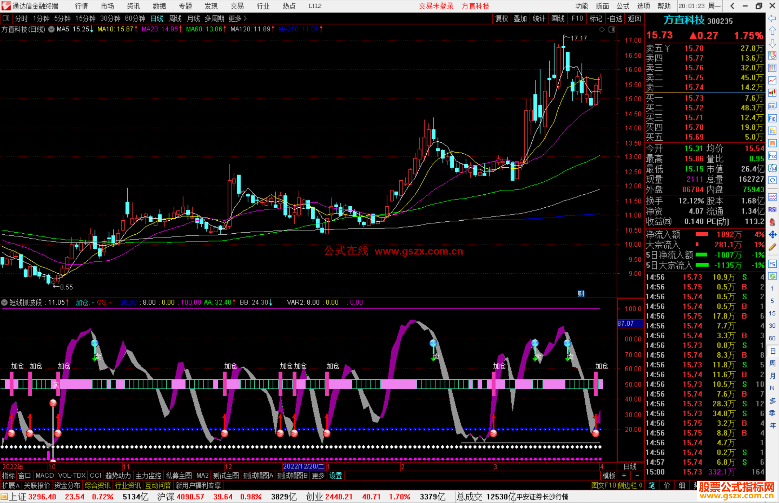Open the f(x) formula icon
This screenshot has height=503, width=779.
(772, 168)
